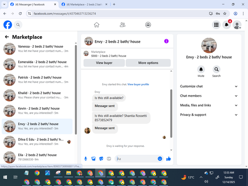Viewport: 248px width, 186px height.
Task: Close the Marketplace browser tab
Action: click(106, 4)
